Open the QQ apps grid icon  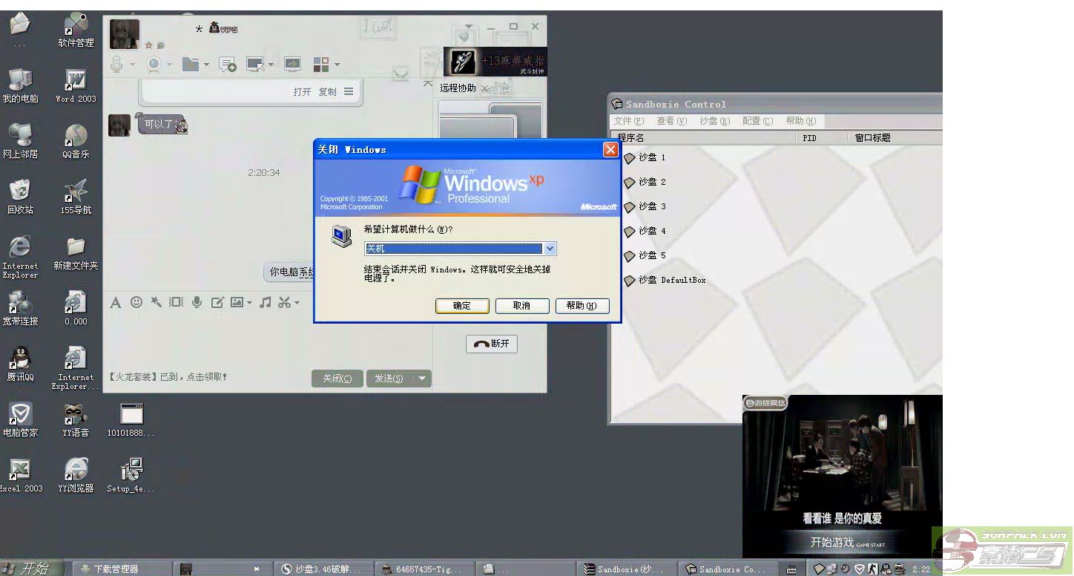click(x=321, y=65)
